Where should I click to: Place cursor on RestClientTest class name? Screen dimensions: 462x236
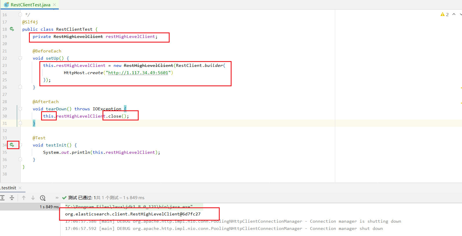[x=74, y=29]
